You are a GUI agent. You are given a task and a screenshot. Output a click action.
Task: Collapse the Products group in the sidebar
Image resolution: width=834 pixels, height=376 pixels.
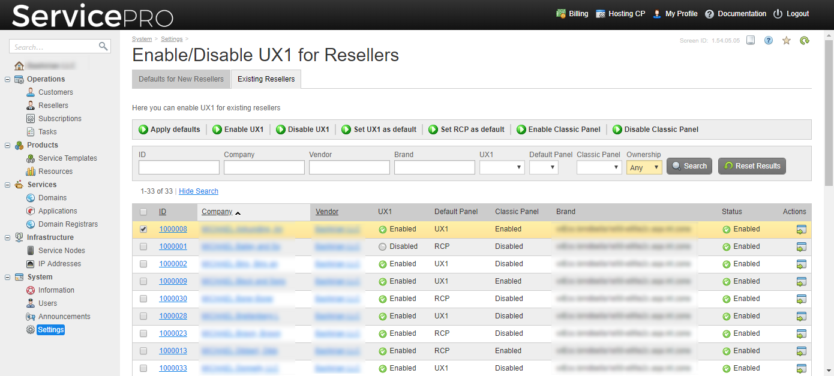[x=7, y=145]
